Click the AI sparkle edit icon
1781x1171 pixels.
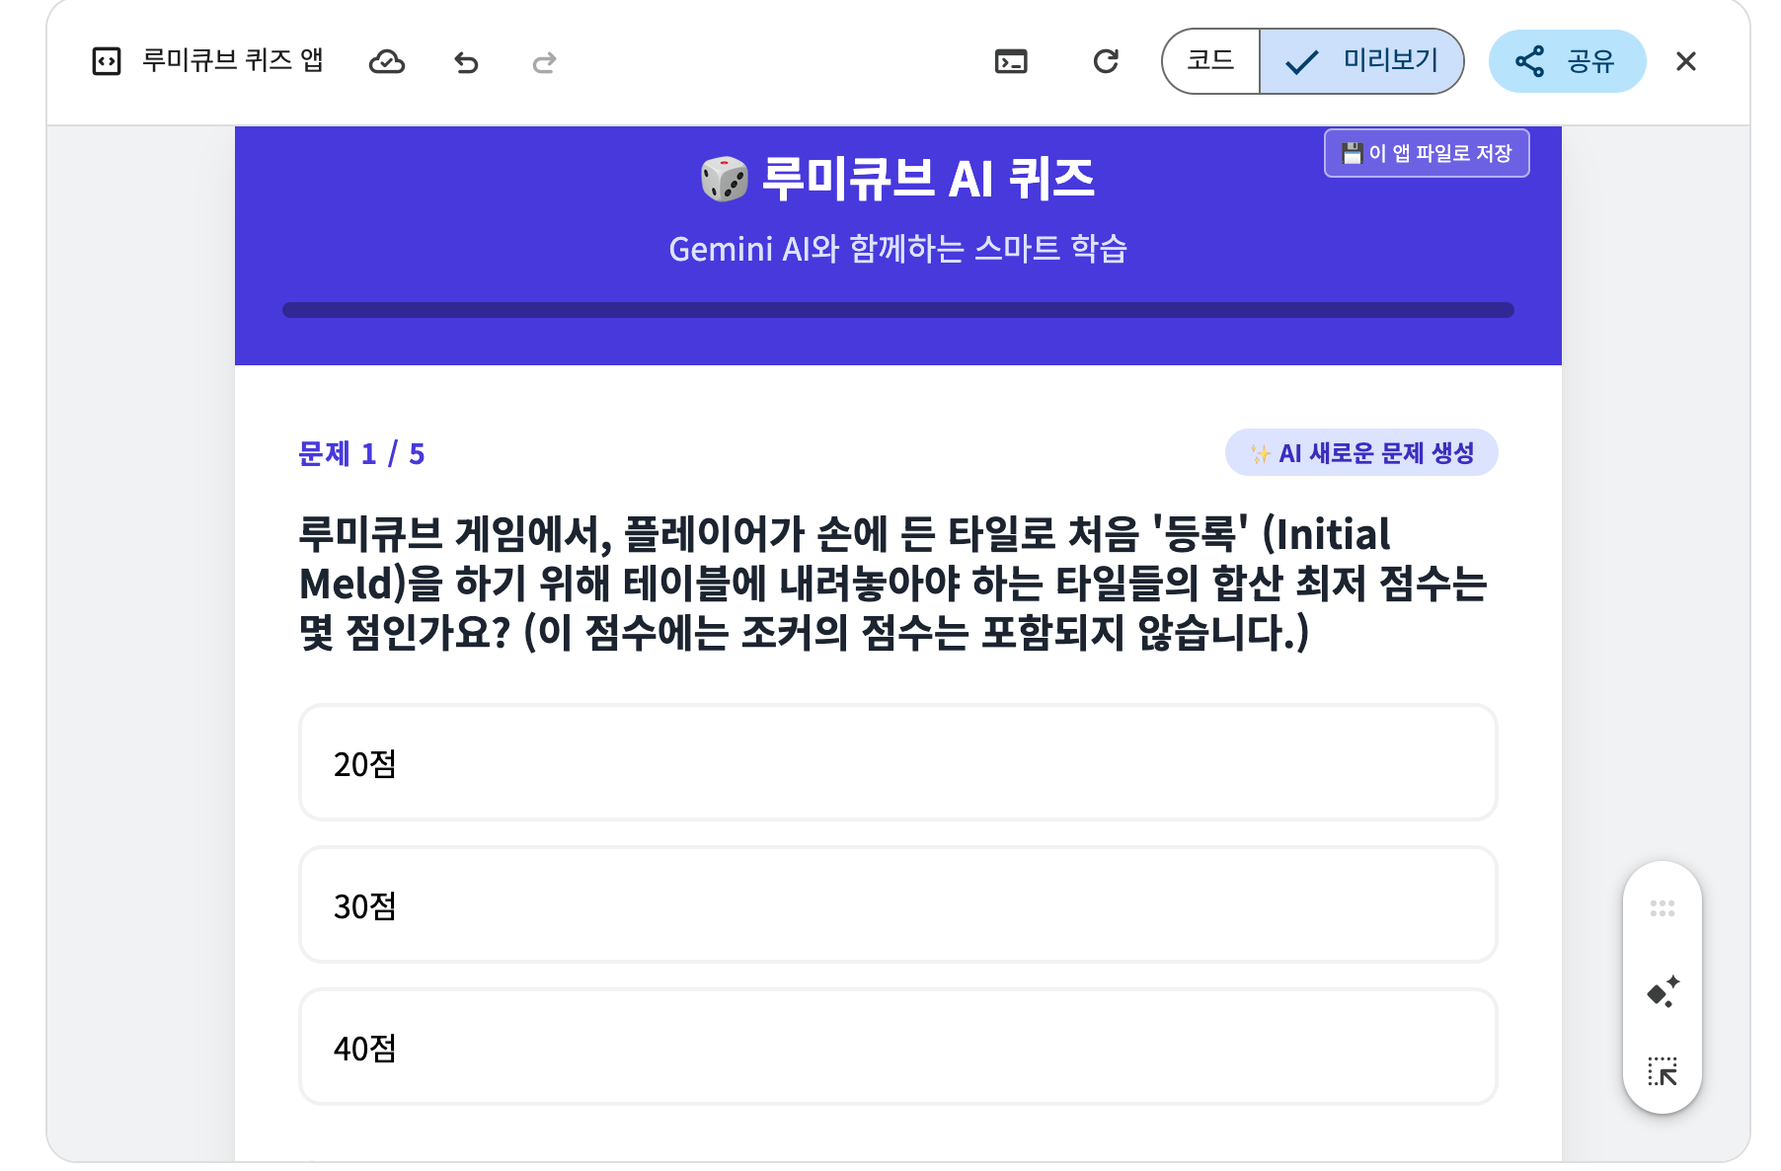(x=1662, y=991)
